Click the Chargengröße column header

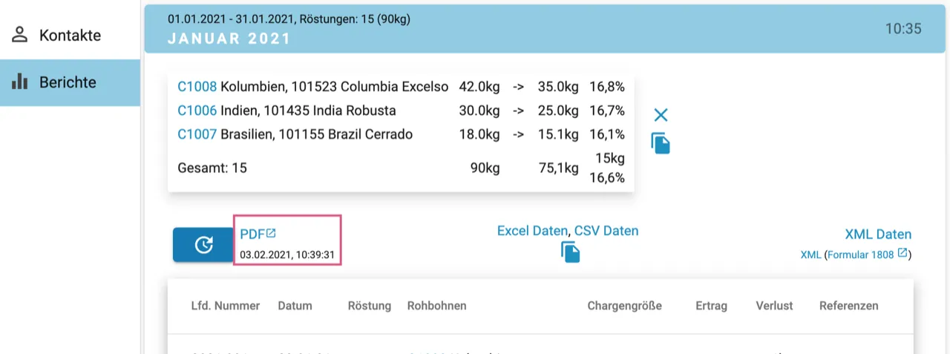tap(624, 306)
